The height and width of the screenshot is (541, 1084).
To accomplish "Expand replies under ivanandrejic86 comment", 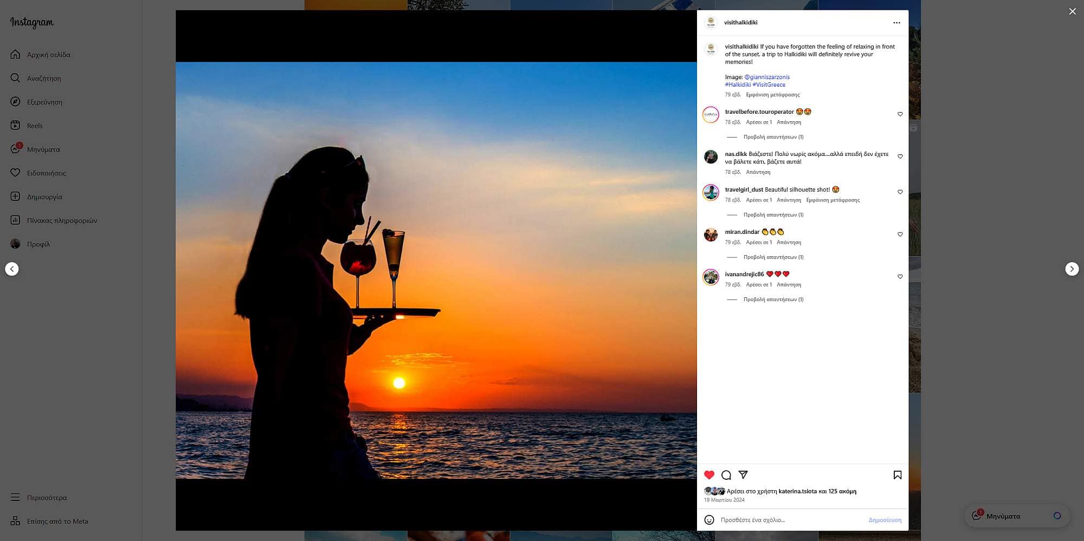I will click(x=773, y=299).
